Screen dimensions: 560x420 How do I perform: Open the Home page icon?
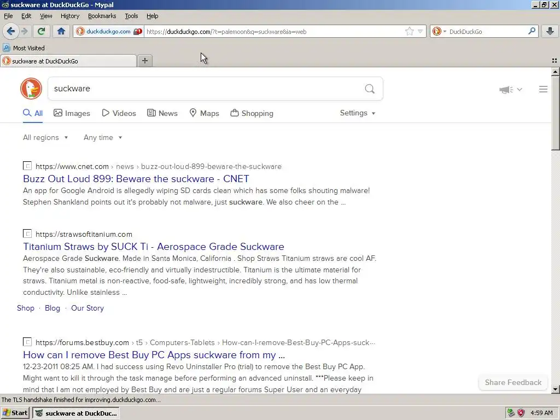pos(61,31)
